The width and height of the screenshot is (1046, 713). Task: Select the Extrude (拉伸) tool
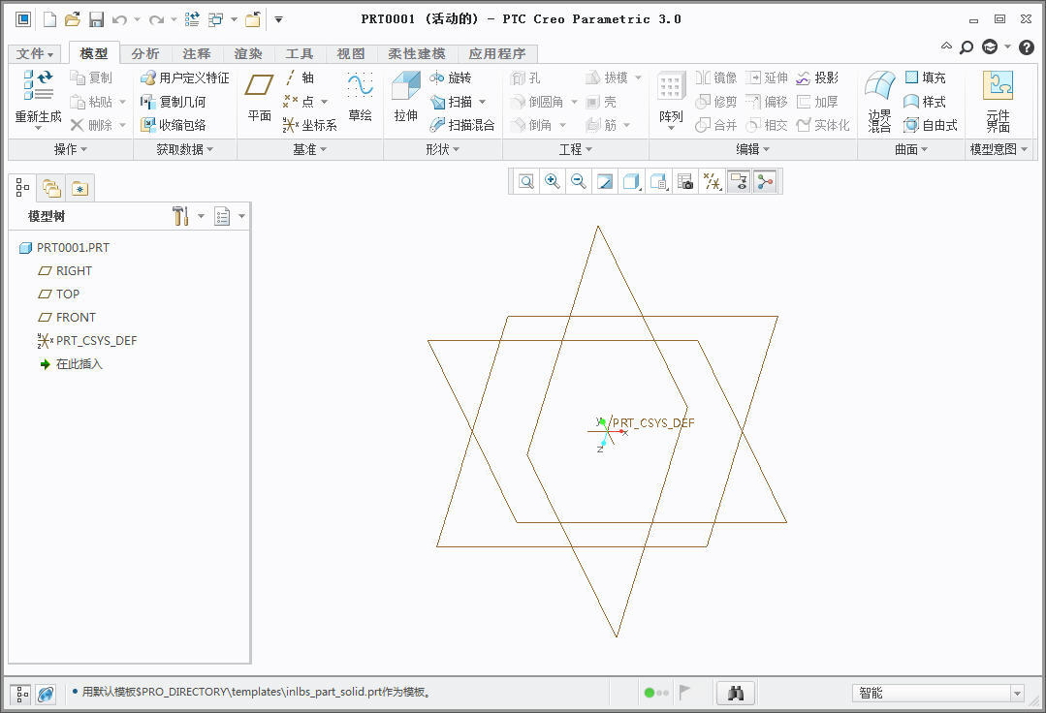click(x=405, y=97)
